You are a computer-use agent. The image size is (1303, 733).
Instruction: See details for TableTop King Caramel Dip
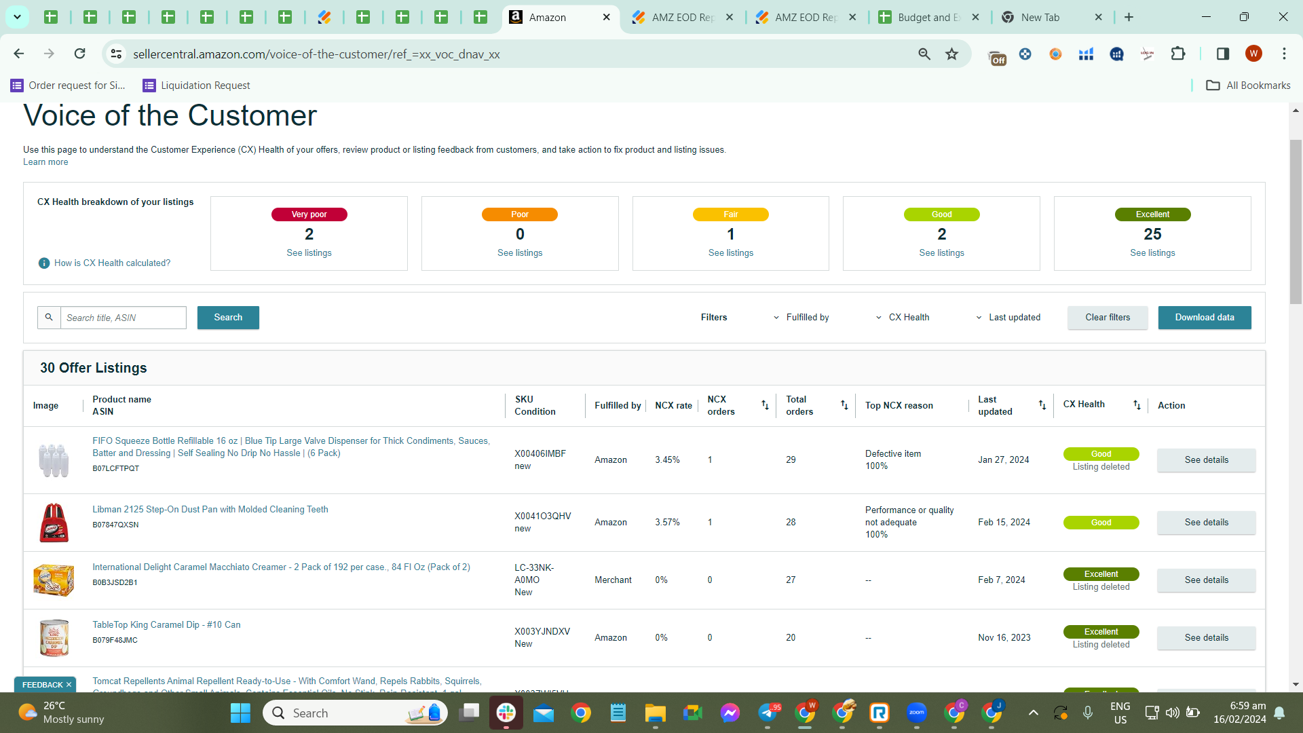coord(1207,638)
